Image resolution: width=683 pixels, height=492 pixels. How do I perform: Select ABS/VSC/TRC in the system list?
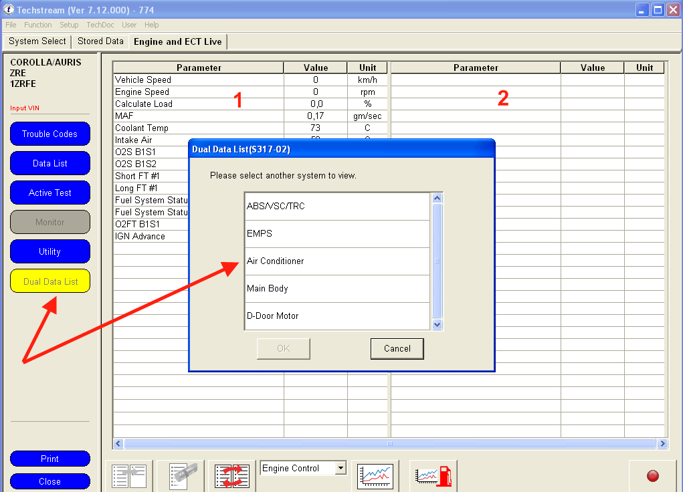(338, 207)
